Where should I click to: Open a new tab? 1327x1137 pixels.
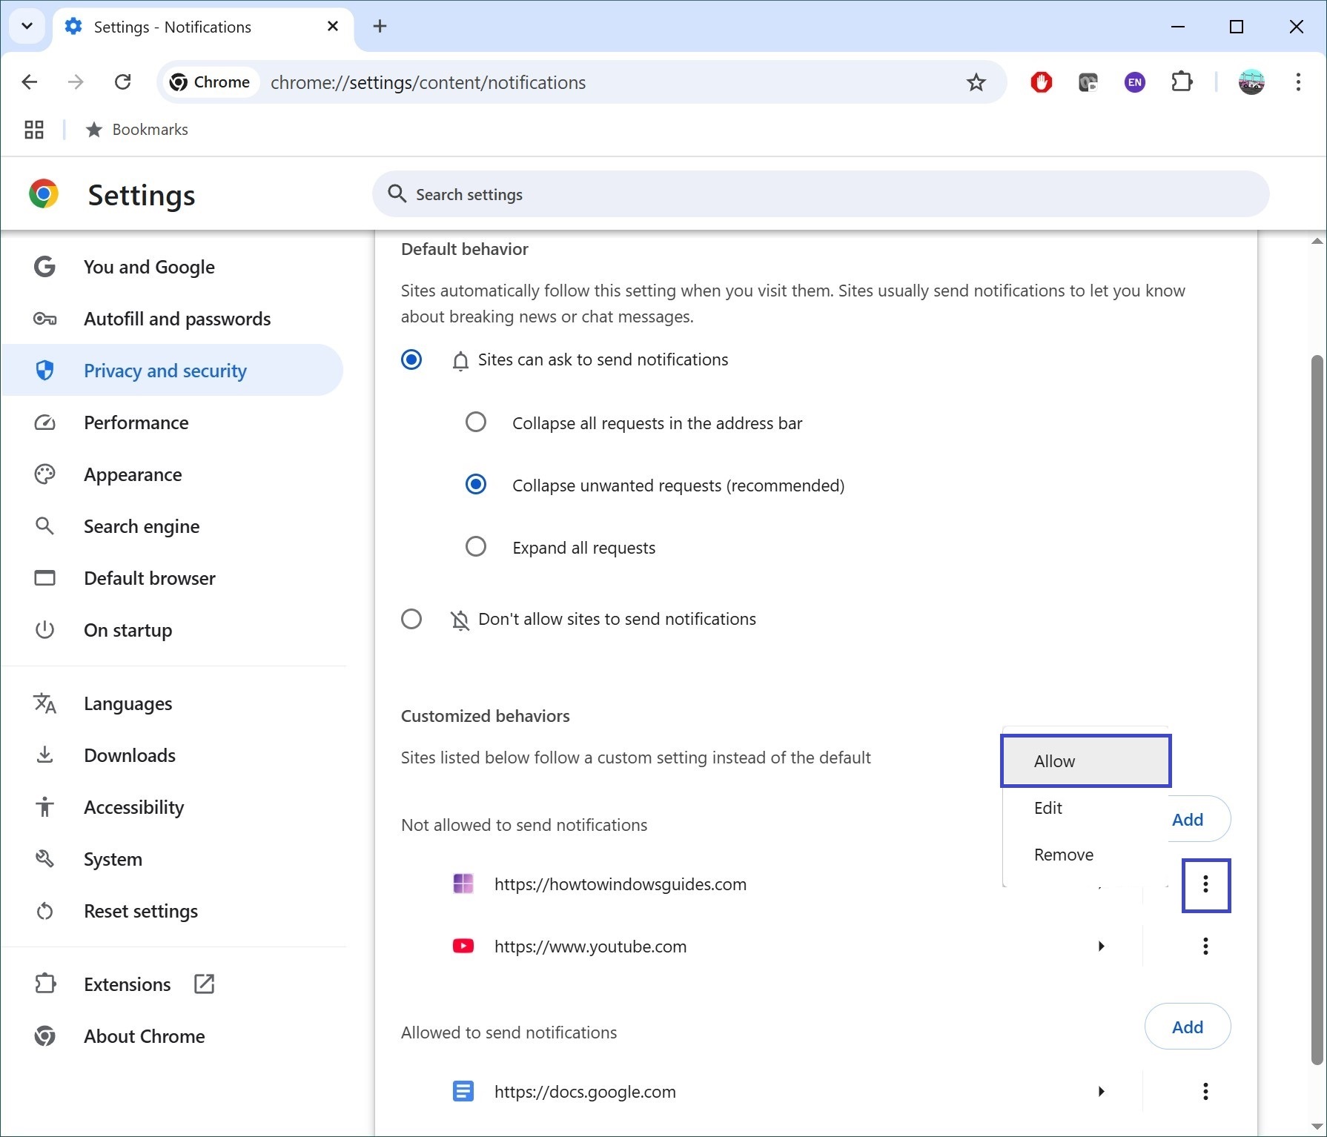[x=380, y=27]
